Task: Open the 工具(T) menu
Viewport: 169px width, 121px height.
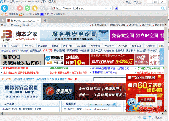Action: [137, 3]
